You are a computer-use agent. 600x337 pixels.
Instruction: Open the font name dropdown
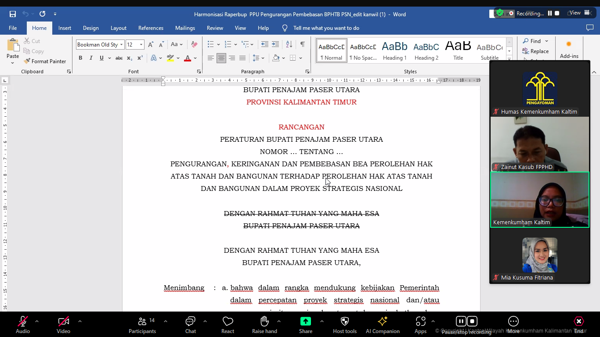[x=121, y=45]
